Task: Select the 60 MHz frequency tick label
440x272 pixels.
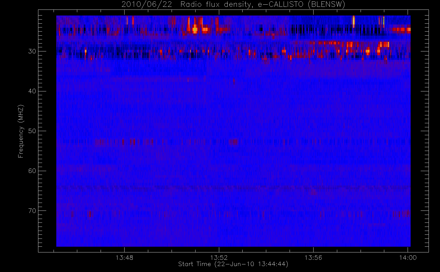Action: 32,171
